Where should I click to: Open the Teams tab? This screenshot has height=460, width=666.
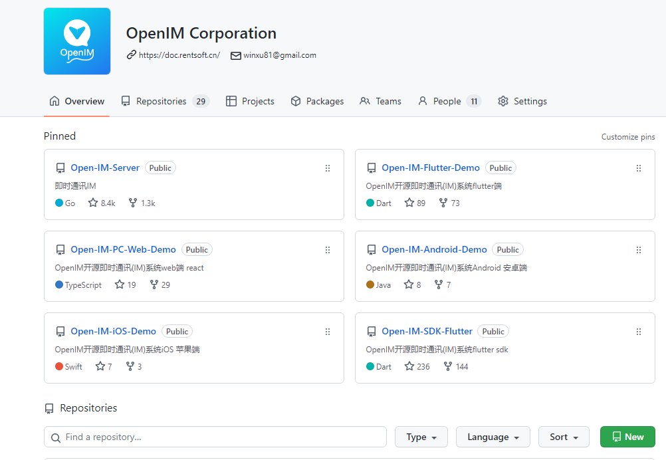381,101
